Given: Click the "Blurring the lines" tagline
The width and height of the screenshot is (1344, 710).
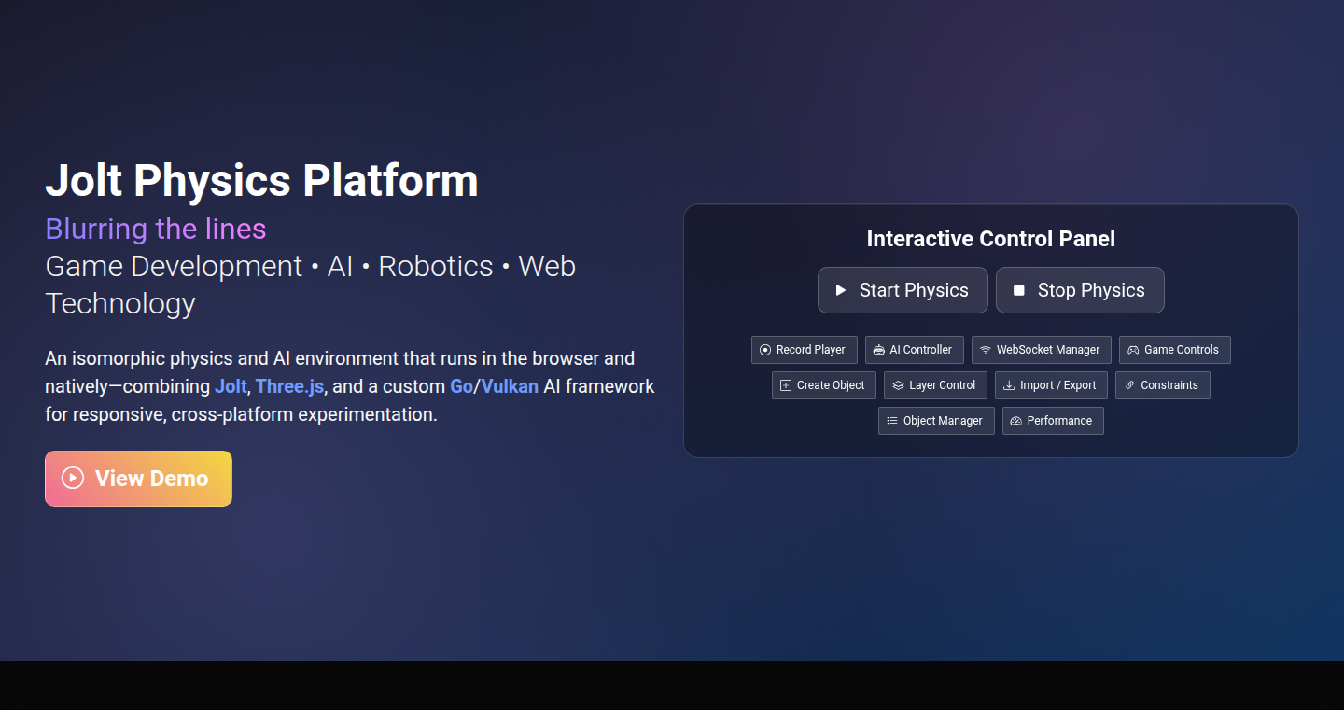Looking at the screenshot, I should click(156, 229).
